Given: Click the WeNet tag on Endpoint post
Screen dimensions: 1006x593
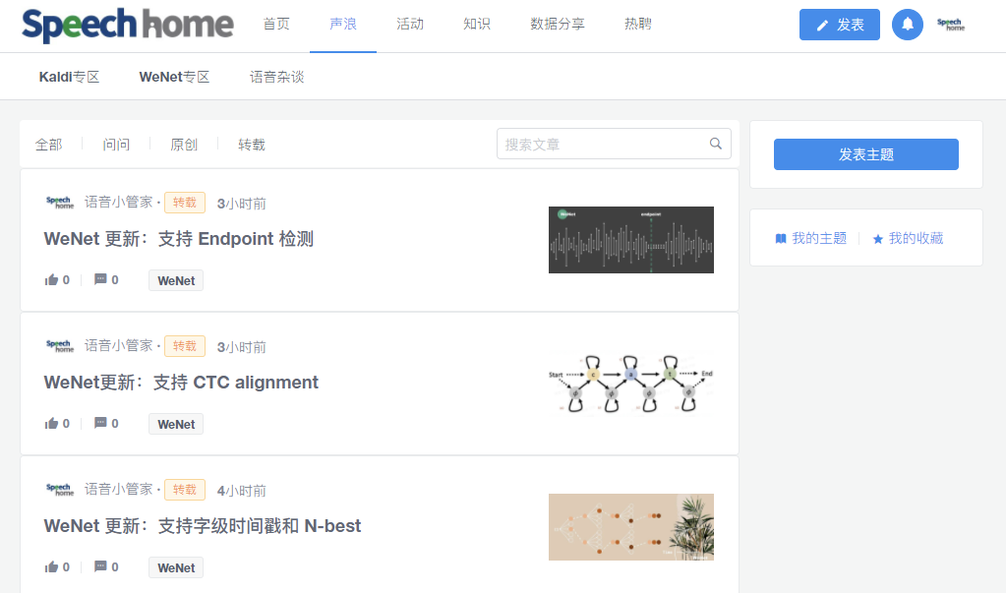Looking at the screenshot, I should (x=176, y=280).
